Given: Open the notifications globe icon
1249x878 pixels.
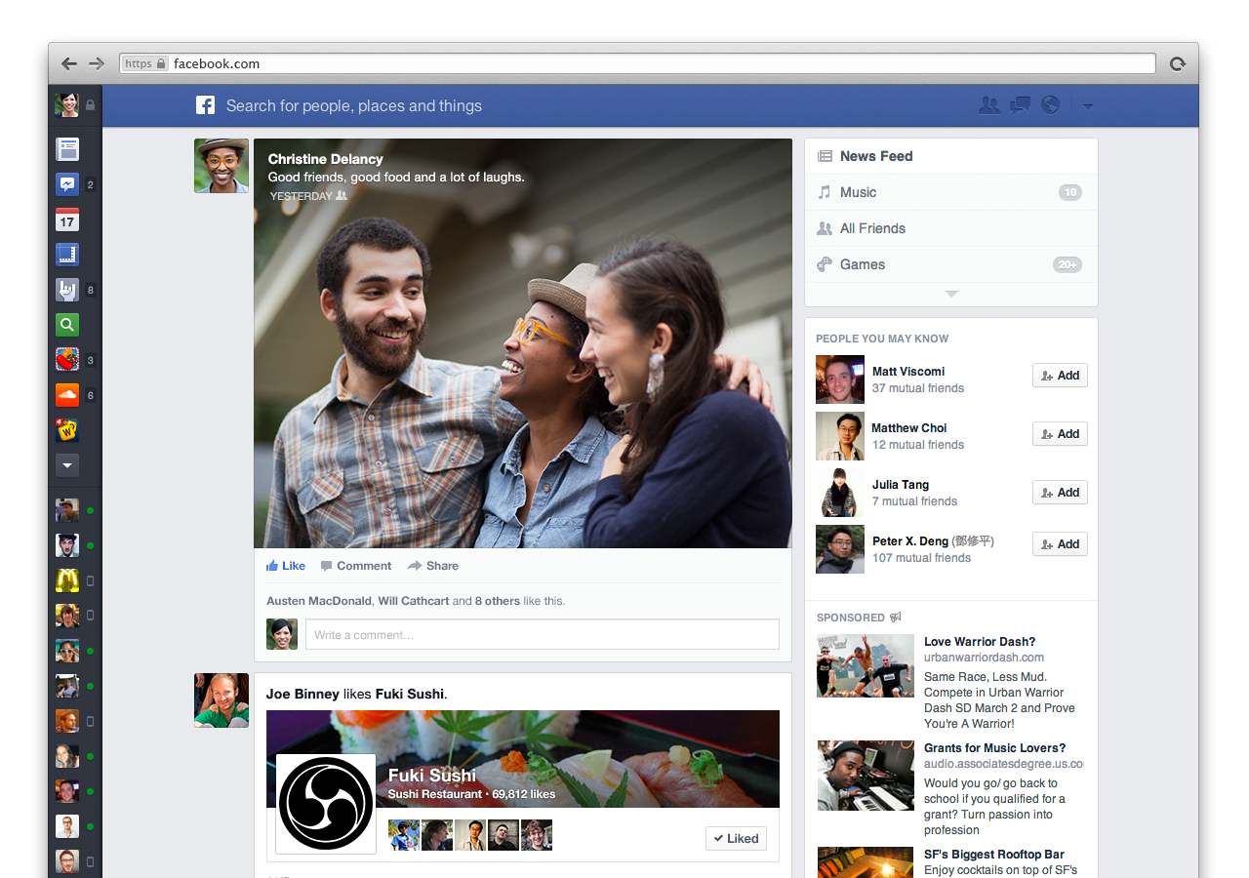Looking at the screenshot, I should pyautogui.click(x=1051, y=105).
